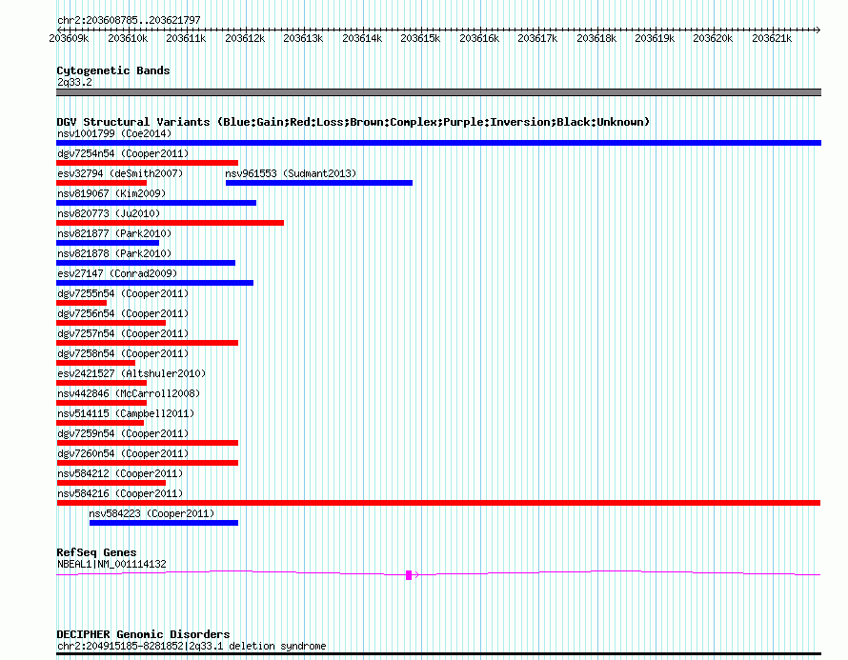Select the blue nsv819067 gain bar
Image resolution: width=848 pixels, height=660 pixels.
pos(156,203)
